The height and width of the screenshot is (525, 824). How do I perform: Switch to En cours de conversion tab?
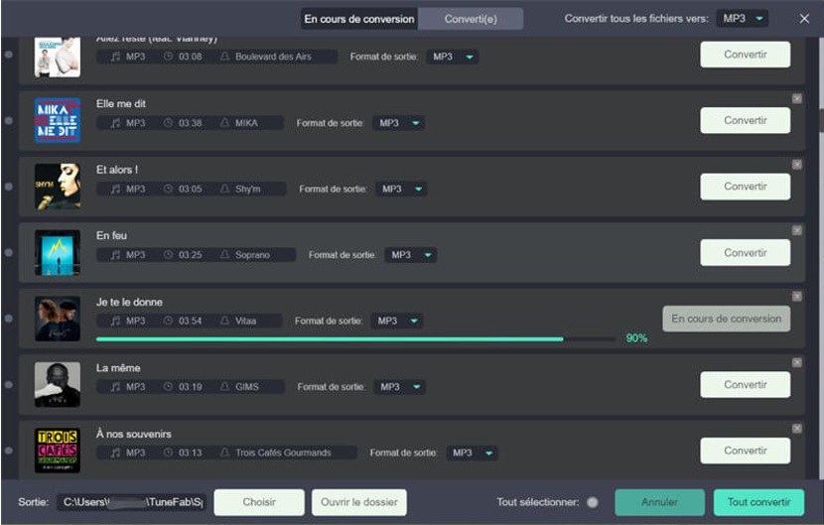pyautogui.click(x=359, y=19)
